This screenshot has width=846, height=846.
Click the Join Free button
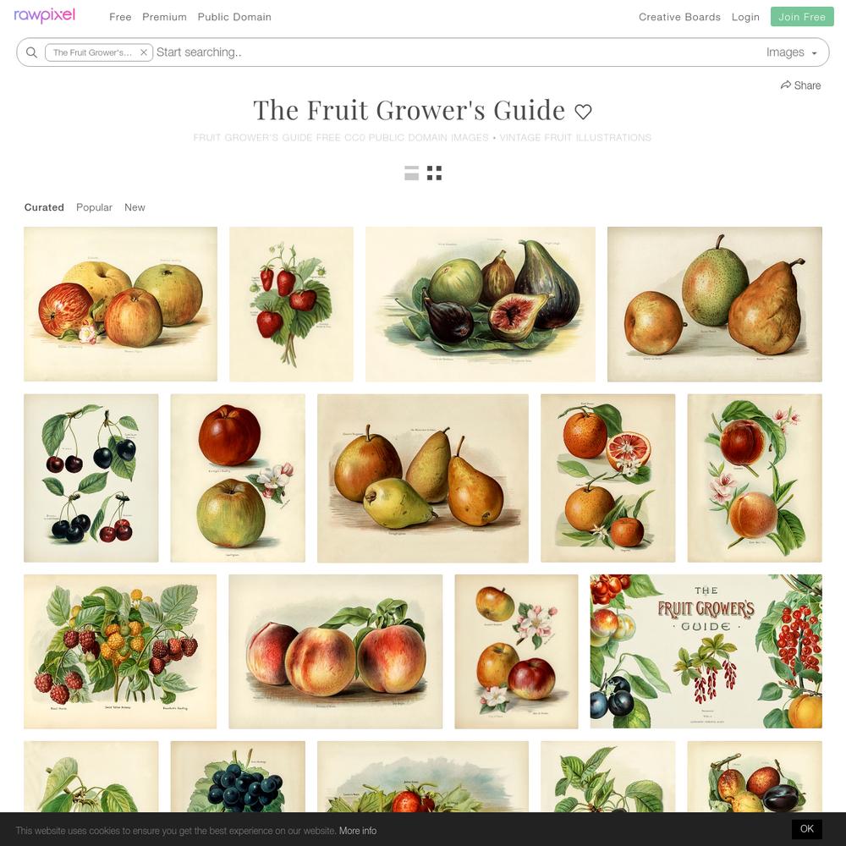(802, 17)
